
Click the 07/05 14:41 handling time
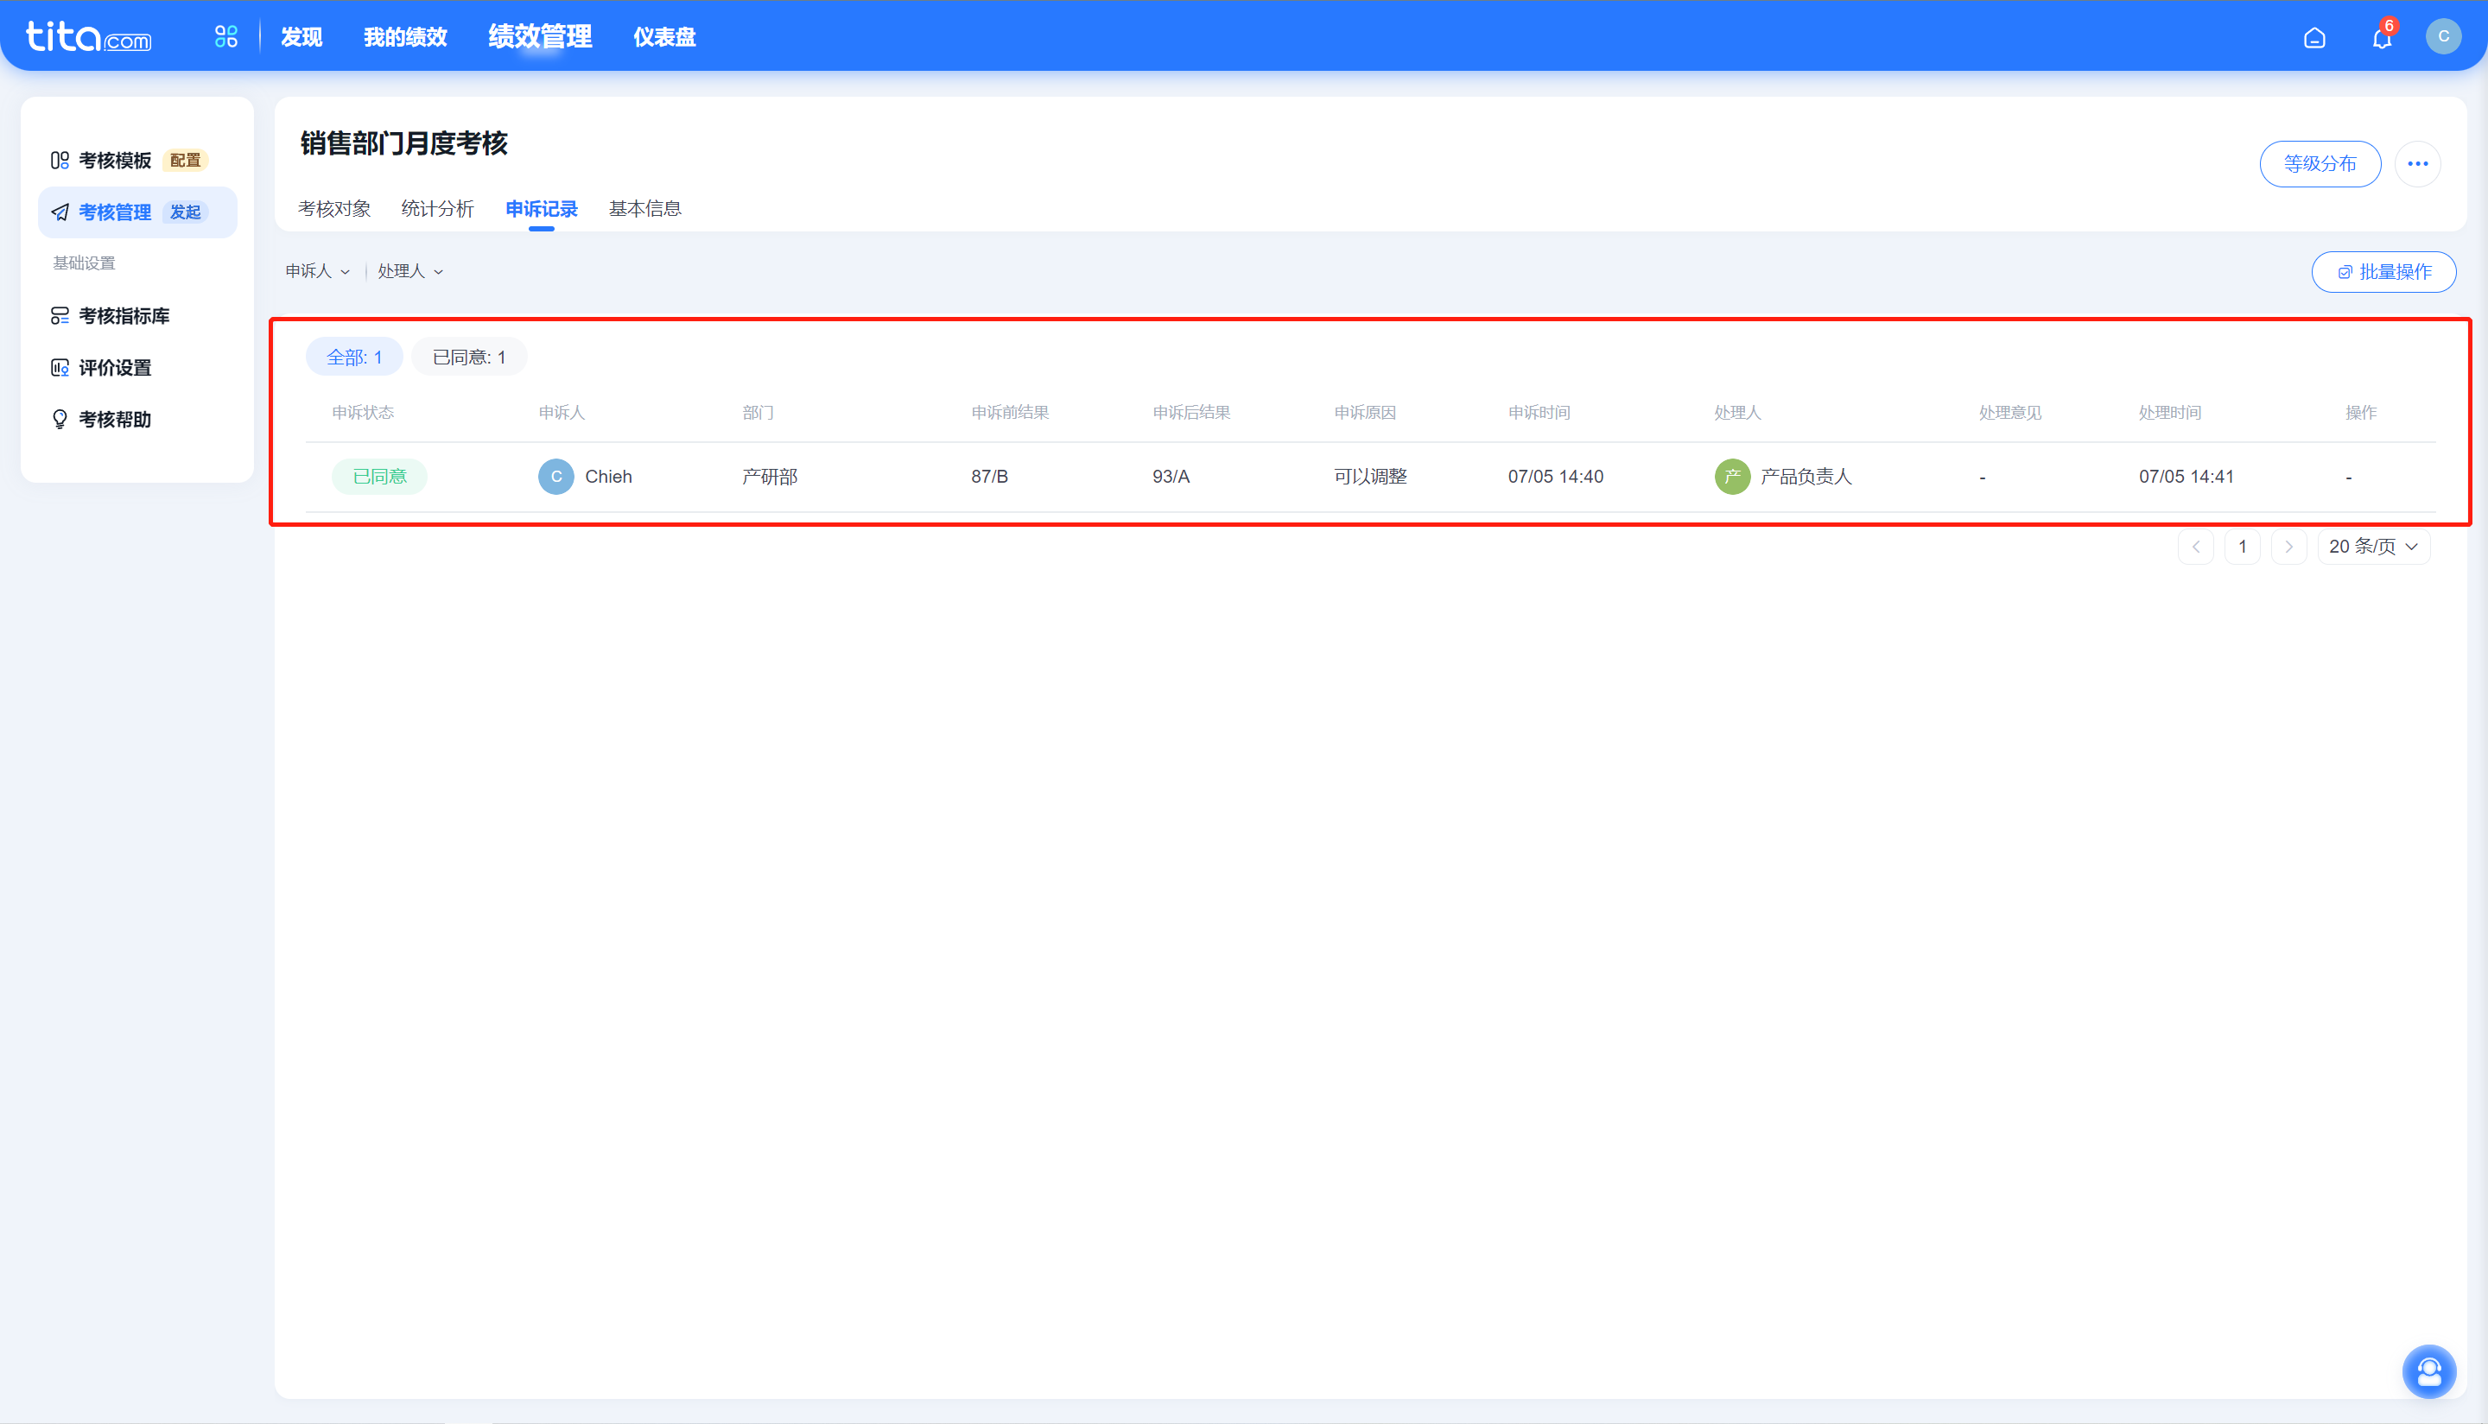[2186, 477]
